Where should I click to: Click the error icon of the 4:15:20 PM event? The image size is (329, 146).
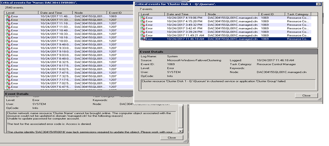pos(143,21)
